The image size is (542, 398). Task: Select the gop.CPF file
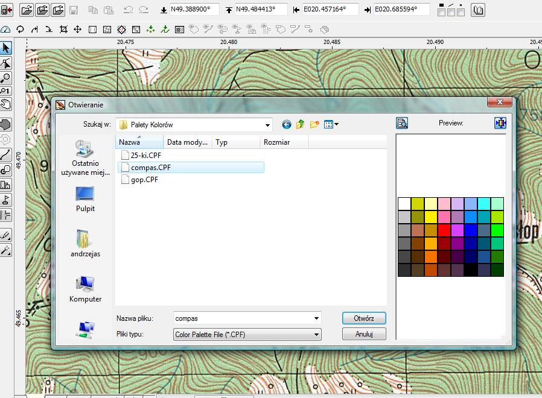point(144,180)
